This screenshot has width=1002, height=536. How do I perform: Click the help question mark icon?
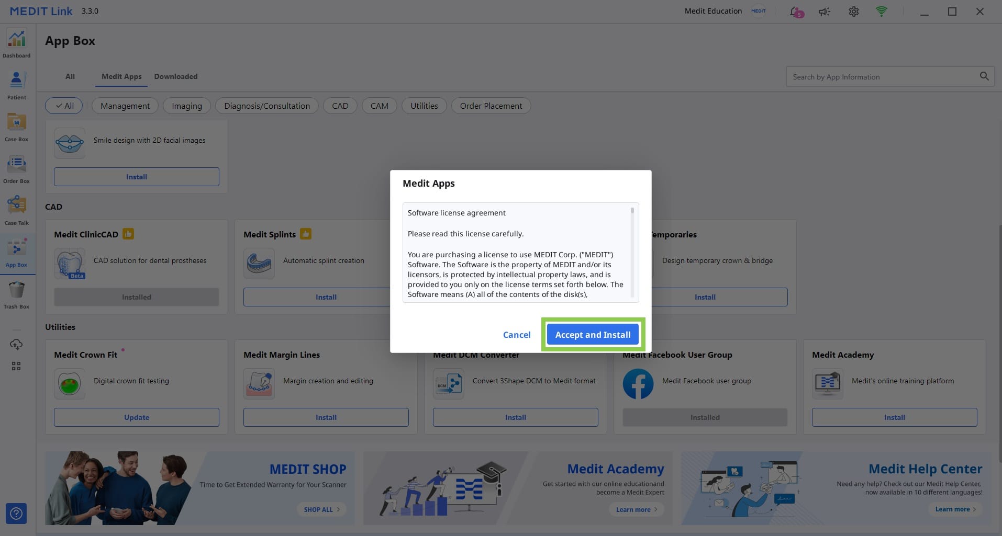(x=16, y=514)
